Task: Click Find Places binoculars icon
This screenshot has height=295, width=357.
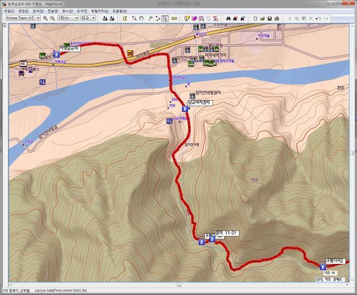Action: 228,18
